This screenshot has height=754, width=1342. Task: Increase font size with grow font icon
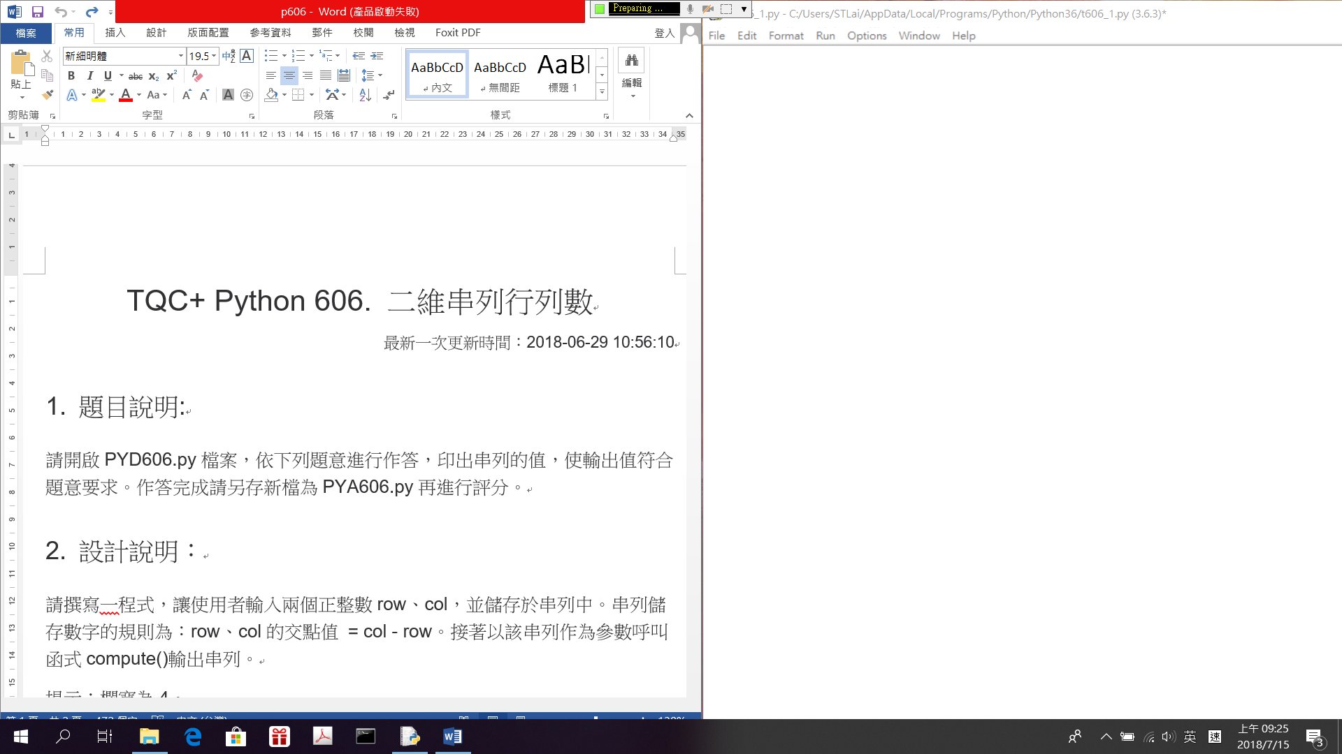tap(186, 95)
